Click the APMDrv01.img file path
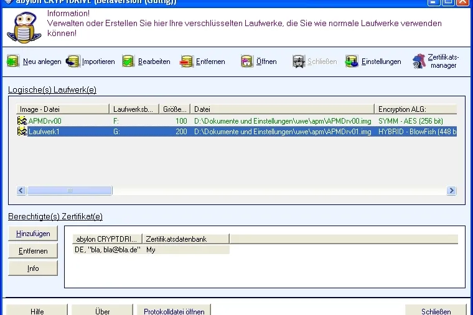 pyautogui.click(x=283, y=132)
